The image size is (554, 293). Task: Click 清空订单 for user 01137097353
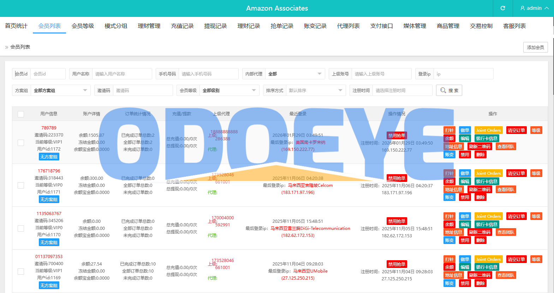click(516, 260)
